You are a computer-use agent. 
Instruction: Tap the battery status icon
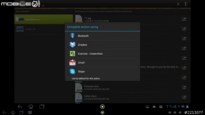coord(187,107)
